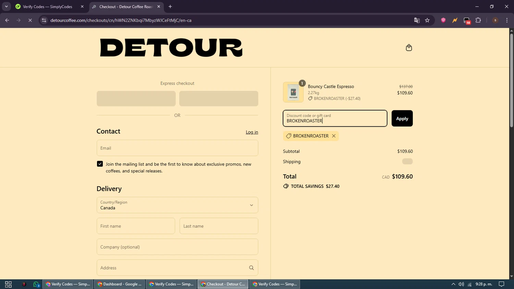Open the volume control in tray
Screen dimensions: 514x289
(461, 284)
